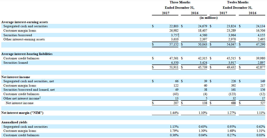Click the 51,911 liabilities total value
Viewport: 267px width, 138px height.
coord(174,67)
